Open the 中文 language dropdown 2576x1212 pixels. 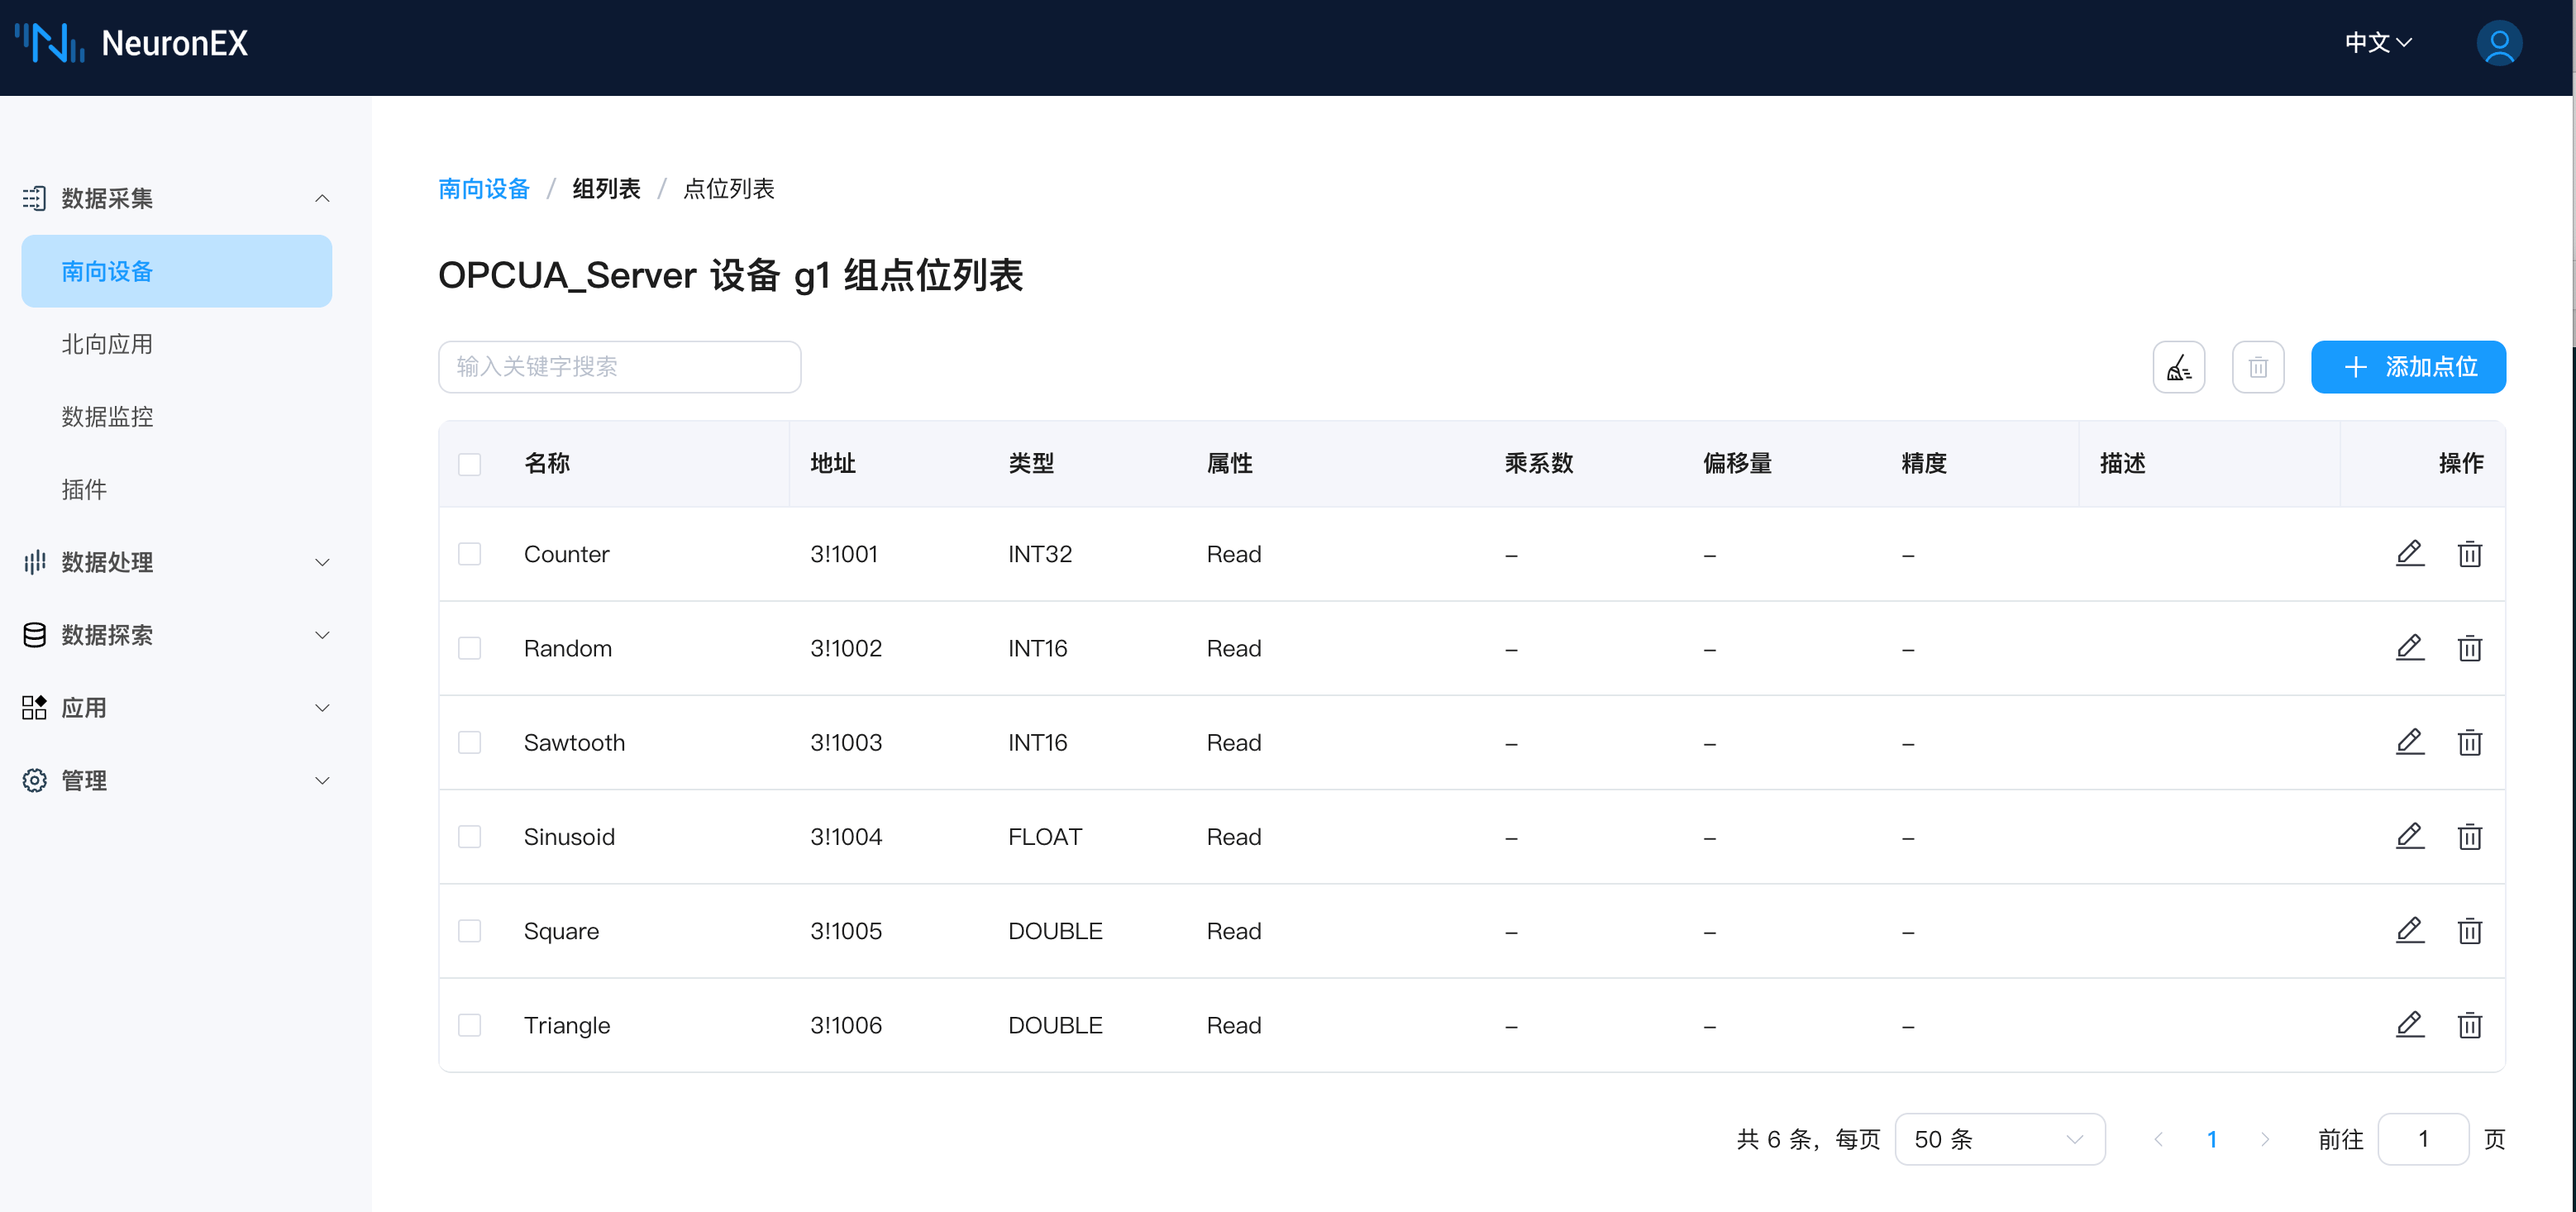[2377, 43]
